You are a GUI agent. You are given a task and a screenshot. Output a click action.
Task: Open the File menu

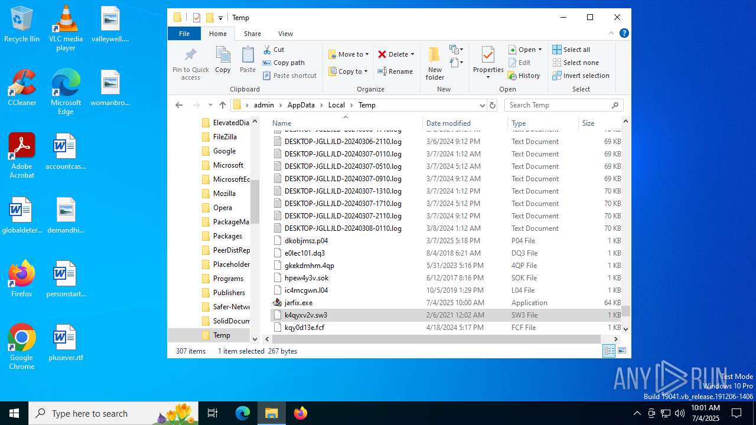point(184,34)
